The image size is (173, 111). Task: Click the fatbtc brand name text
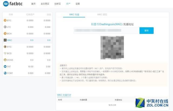pos(16,4)
